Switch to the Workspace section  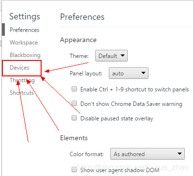pos(24,43)
